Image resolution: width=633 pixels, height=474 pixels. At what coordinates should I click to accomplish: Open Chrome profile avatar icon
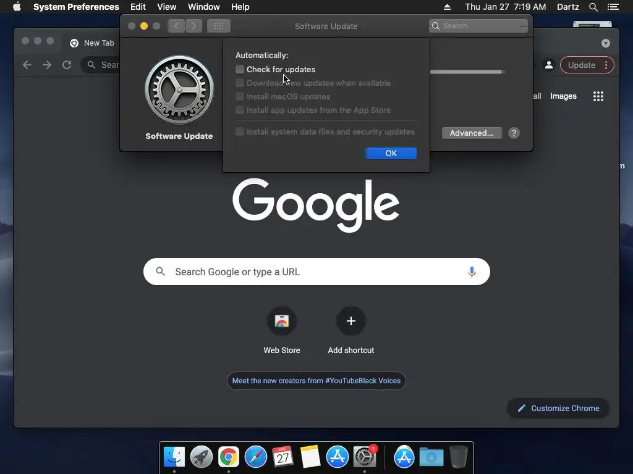tap(549, 65)
